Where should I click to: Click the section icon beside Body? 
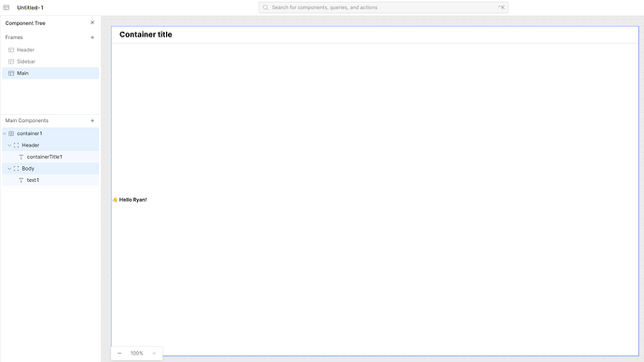pos(17,168)
